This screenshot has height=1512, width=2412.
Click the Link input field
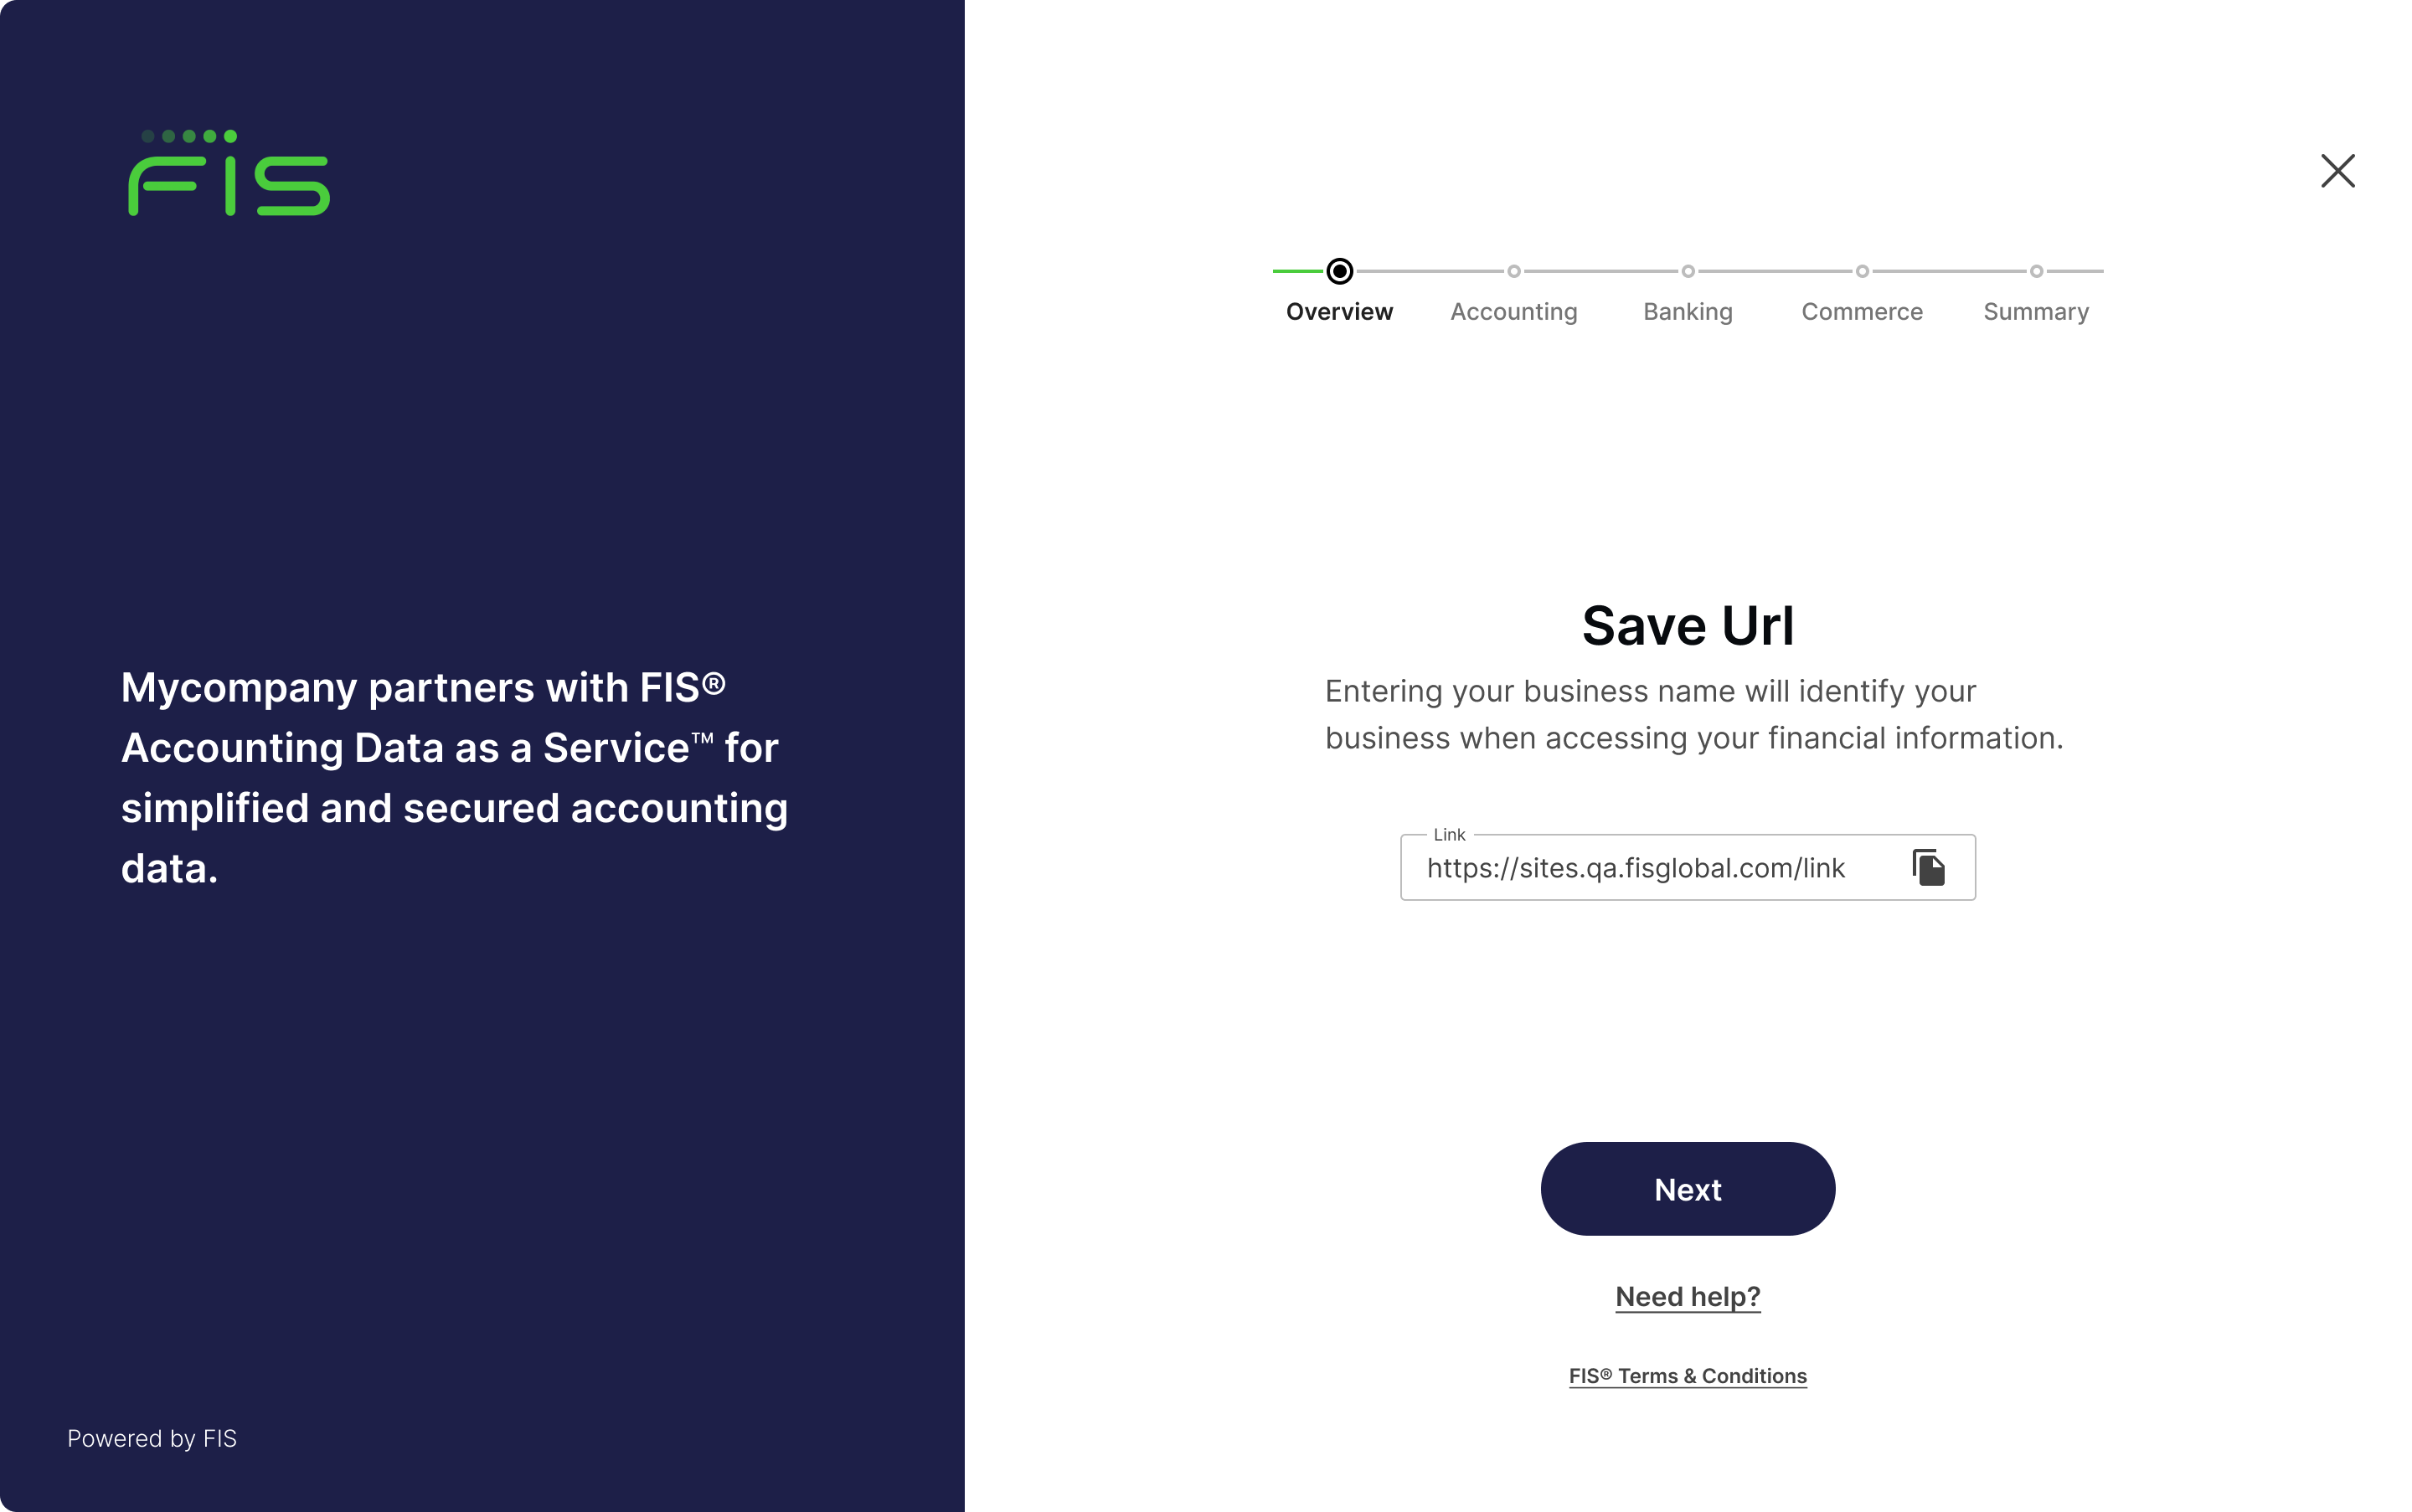[1687, 867]
